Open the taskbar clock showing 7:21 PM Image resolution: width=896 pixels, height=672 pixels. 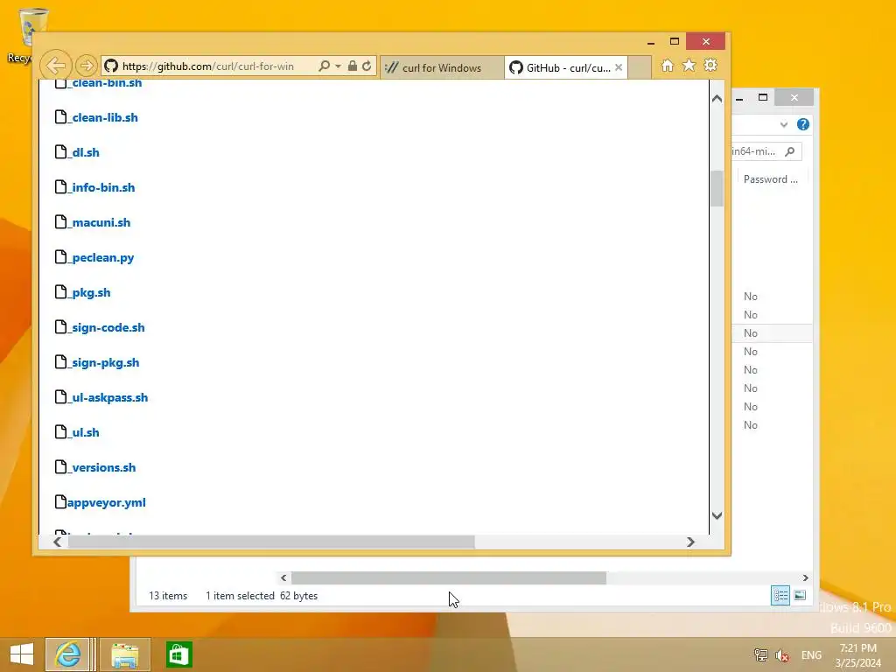click(857, 655)
